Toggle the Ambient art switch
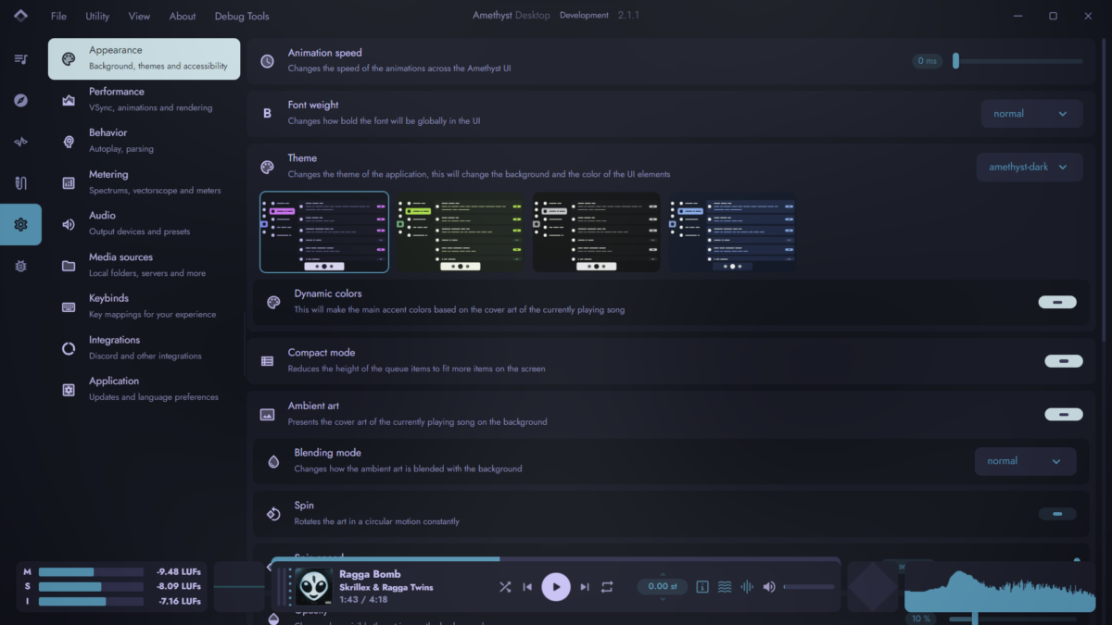This screenshot has height=625, width=1112. (1064, 415)
